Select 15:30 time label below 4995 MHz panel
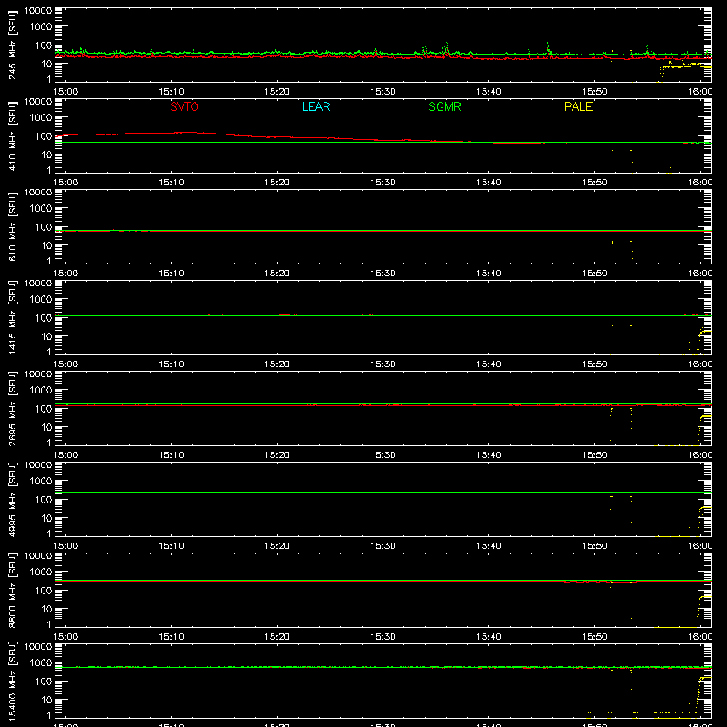Image resolution: width=727 pixels, height=727 pixels. point(383,546)
